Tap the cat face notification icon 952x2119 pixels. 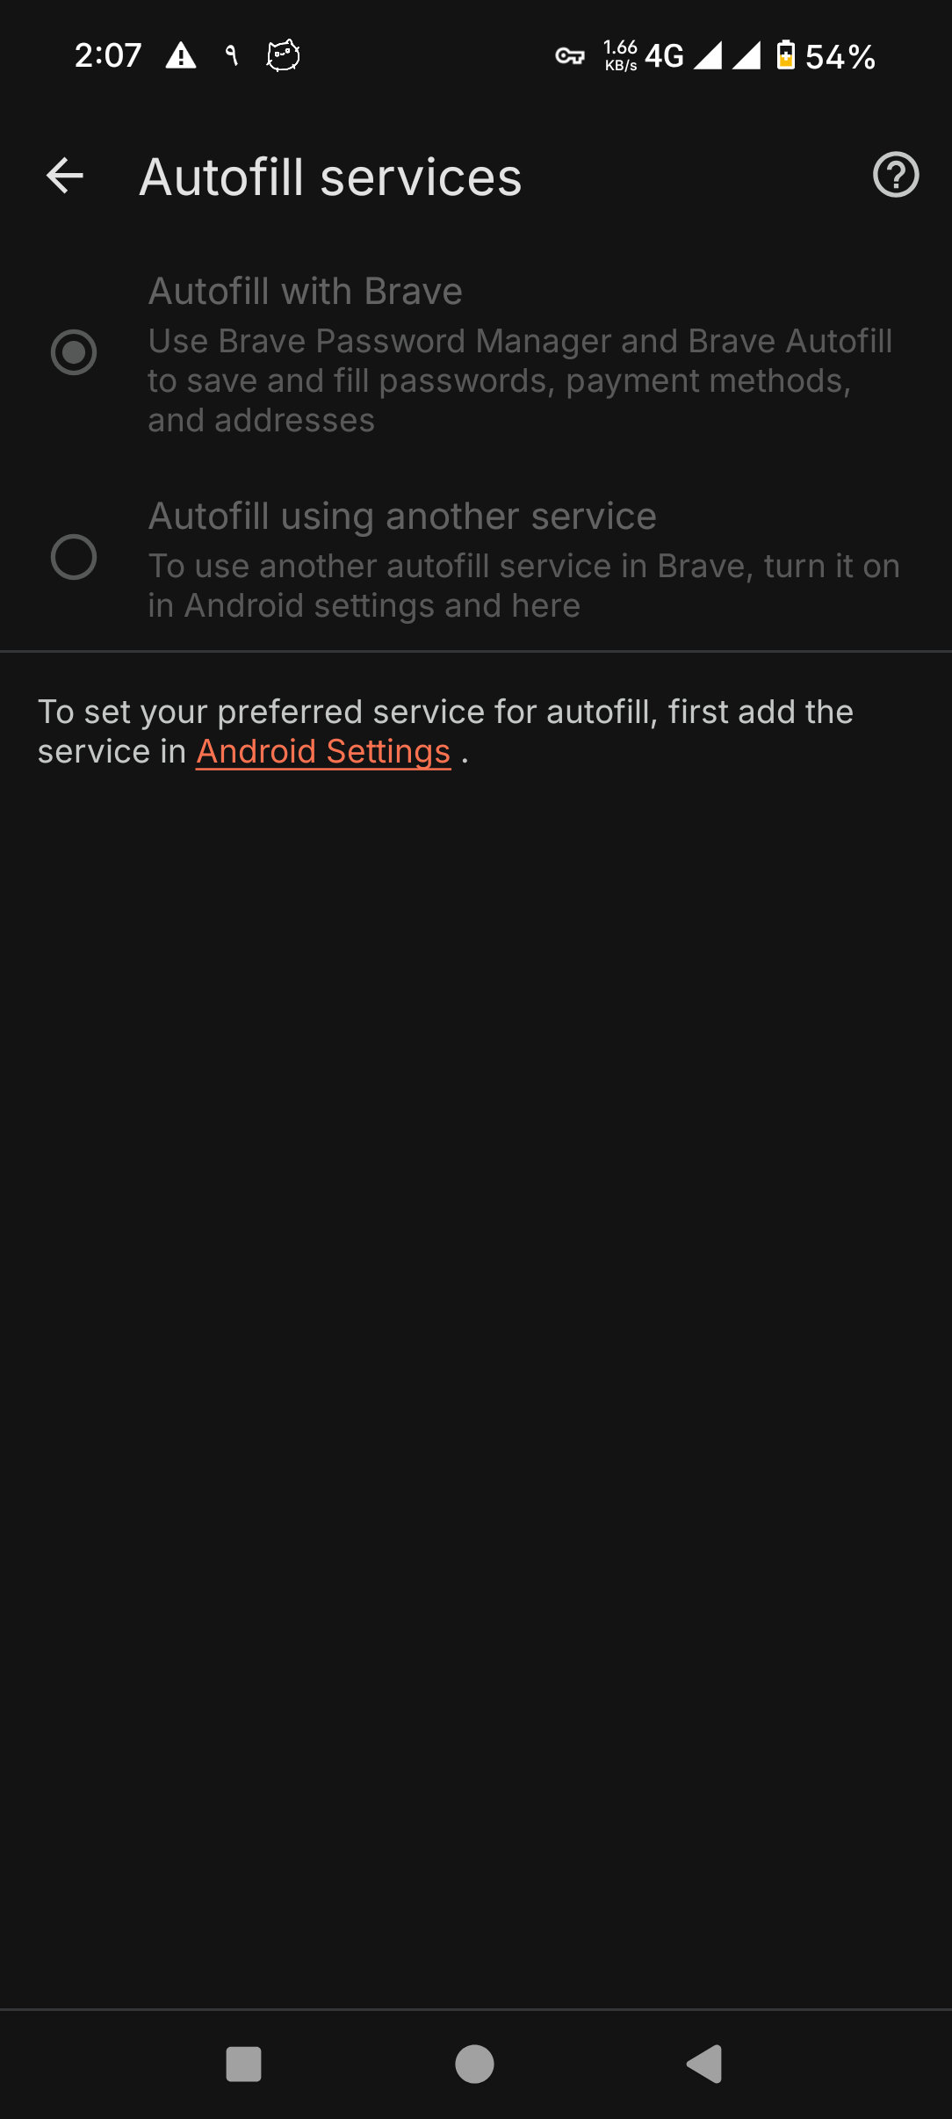click(x=283, y=55)
